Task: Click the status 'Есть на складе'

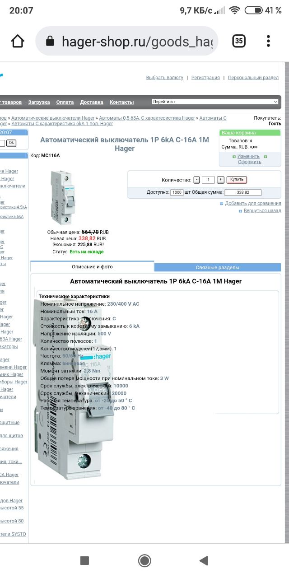Action: point(86,252)
